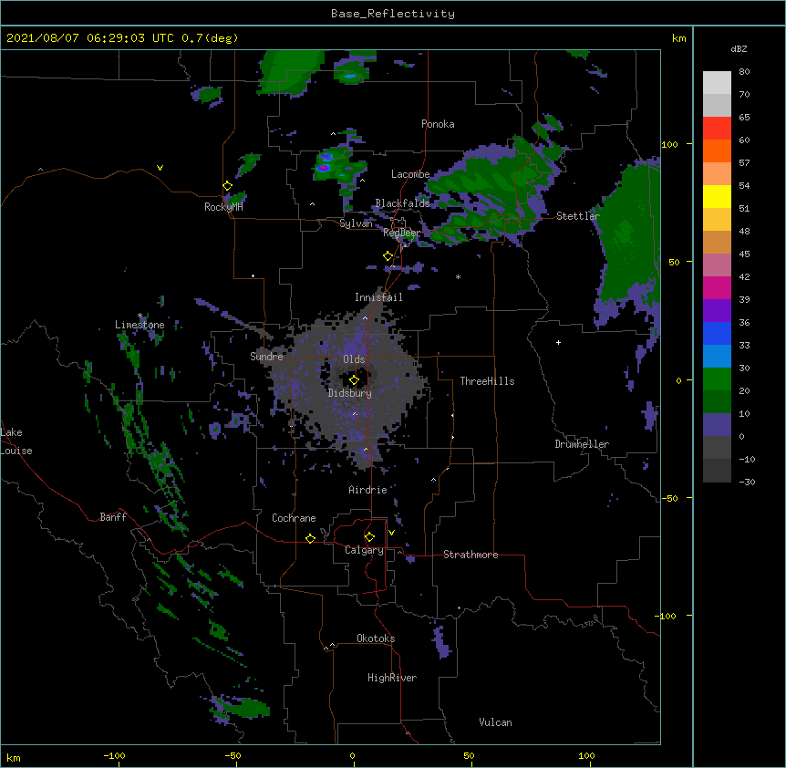Select the Blackfalds city label
Screen dimensions: 786x768
coord(402,203)
